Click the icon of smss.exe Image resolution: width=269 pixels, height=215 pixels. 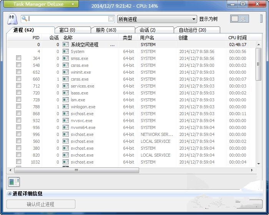click(x=66, y=58)
